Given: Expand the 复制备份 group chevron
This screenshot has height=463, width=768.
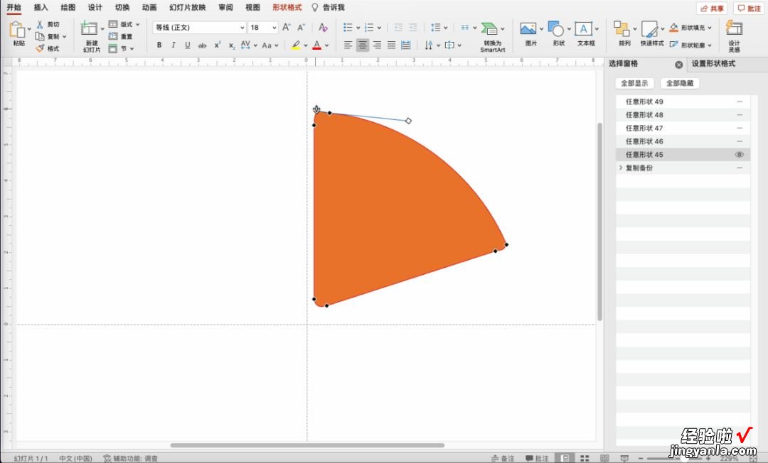Looking at the screenshot, I should pyautogui.click(x=621, y=168).
